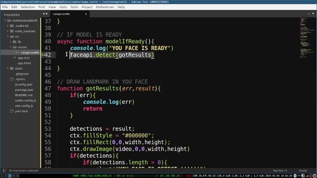Open jsconfig.json from the sidebar
The height and width of the screenshot is (178, 317).
(x=23, y=85)
